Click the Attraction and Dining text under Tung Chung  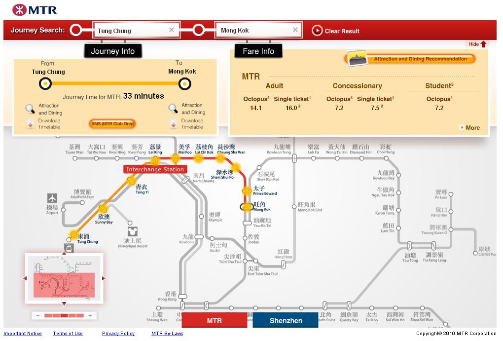(50, 109)
